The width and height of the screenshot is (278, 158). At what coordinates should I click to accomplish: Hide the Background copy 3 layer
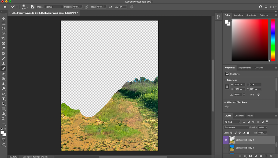tap(226, 140)
